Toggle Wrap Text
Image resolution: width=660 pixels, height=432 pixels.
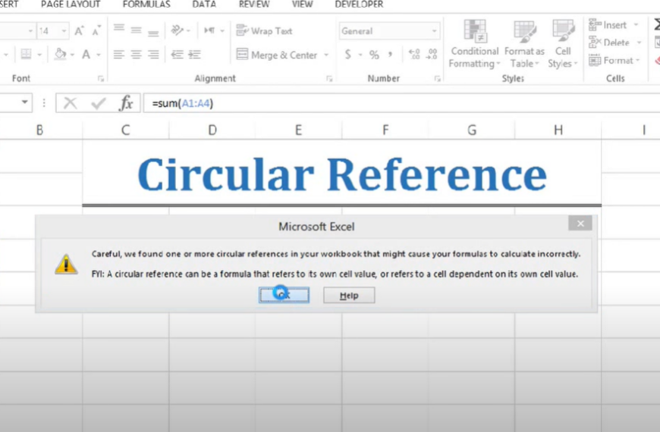coord(264,31)
